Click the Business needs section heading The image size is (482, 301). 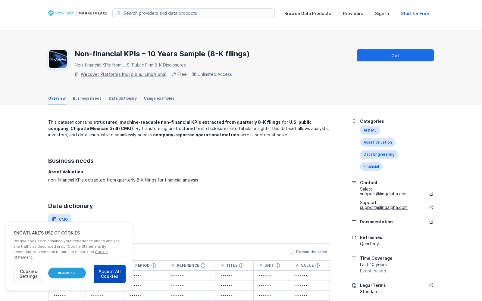[71, 161]
